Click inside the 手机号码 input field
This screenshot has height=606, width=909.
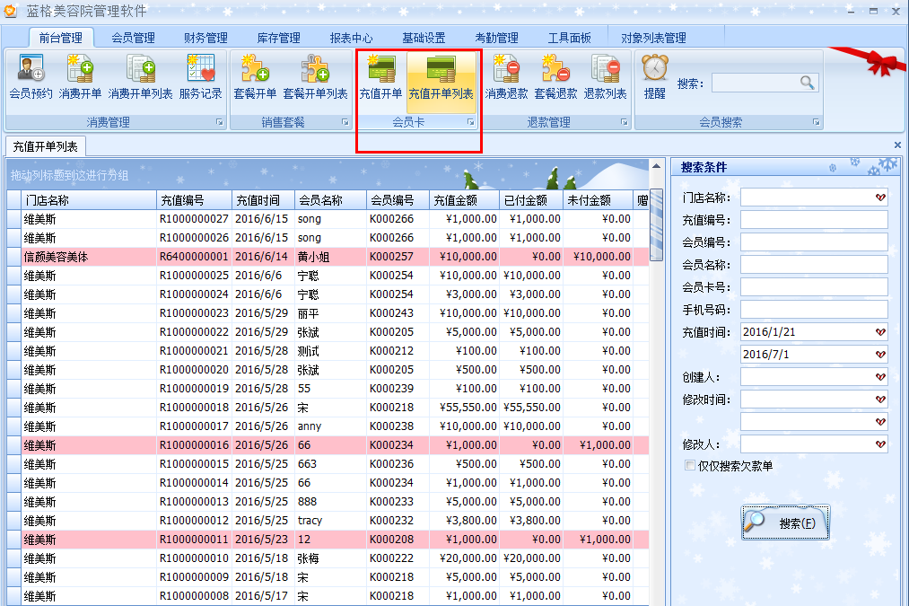click(812, 309)
